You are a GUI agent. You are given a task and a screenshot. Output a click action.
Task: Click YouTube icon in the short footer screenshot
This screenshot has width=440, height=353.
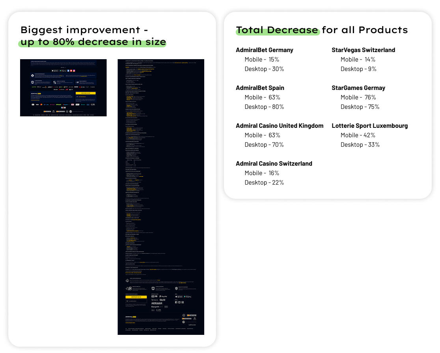71,71
